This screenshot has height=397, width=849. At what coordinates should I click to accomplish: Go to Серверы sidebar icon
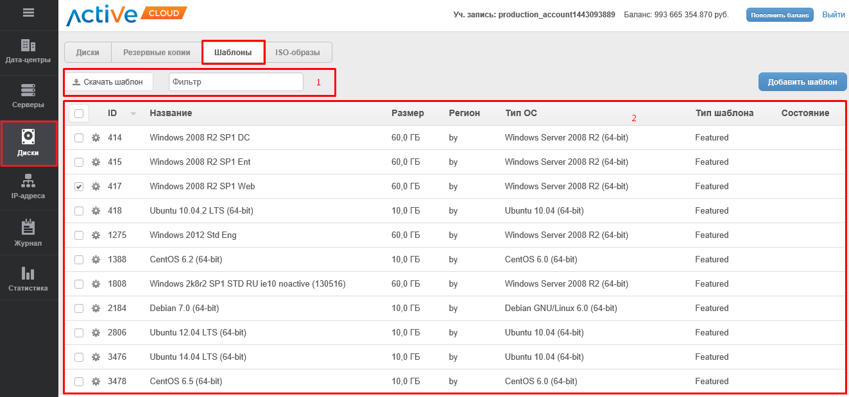[28, 96]
